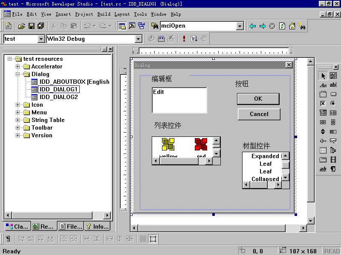The width and height of the screenshot is (341, 255).
Task: Select IDD_DIALOG2 in the resource tree
Action: point(58,97)
